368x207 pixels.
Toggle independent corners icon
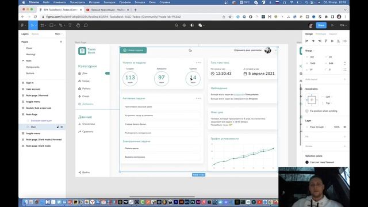coord(345,70)
